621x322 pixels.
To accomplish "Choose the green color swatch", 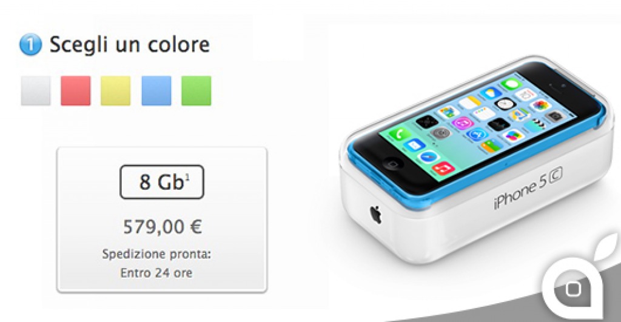I will [x=196, y=91].
